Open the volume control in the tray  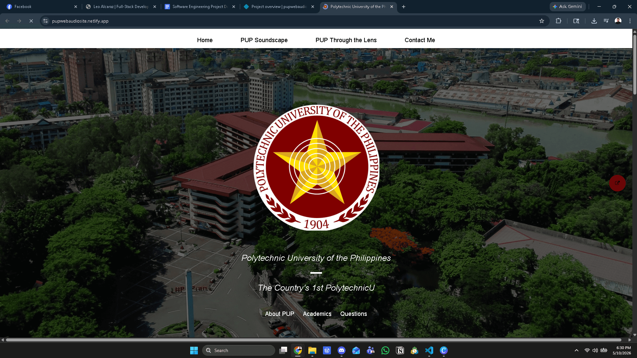point(595,350)
